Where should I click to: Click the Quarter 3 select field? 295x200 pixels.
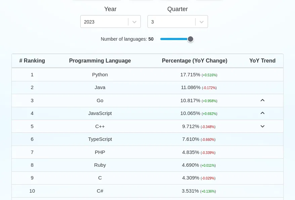(171, 22)
